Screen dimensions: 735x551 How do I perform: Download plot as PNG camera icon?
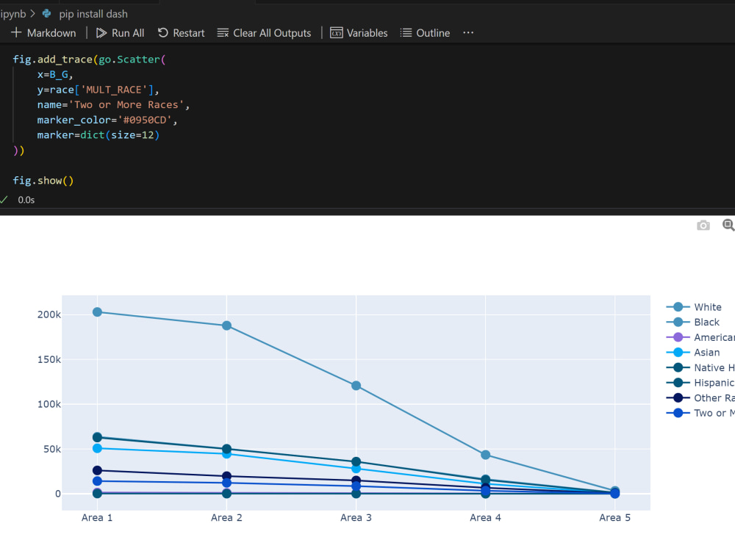coord(703,226)
